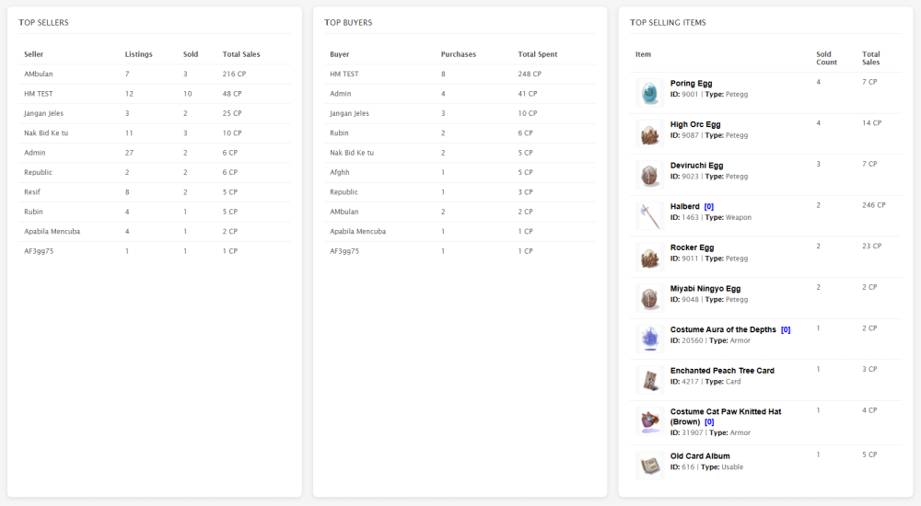The width and height of the screenshot is (921, 506).
Task: Select Rubin in Top Buyers table
Action: click(x=340, y=132)
